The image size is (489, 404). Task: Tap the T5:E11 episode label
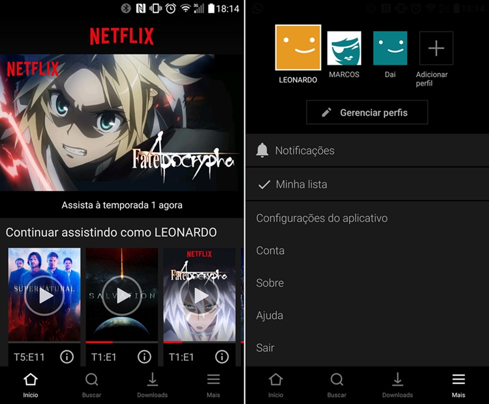click(29, 357)
